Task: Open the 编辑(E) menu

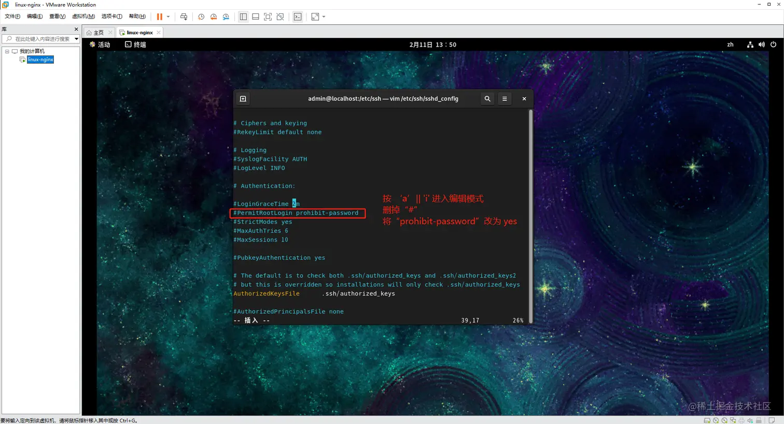Action: coord(35,17)
